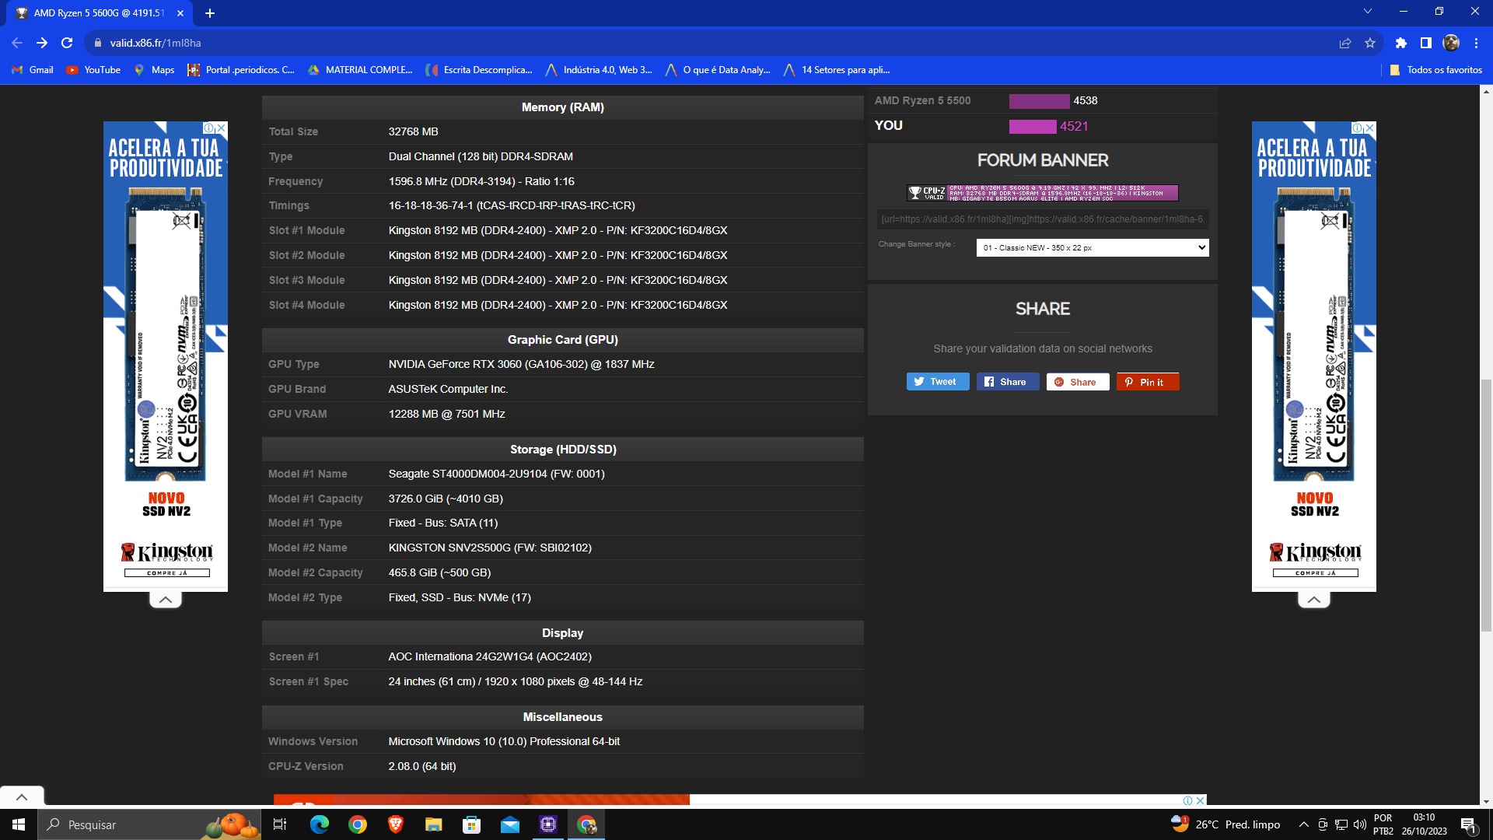The image size is (1493, 840).
Task: Open the Gmail bookmark
Action: [33, 70]
